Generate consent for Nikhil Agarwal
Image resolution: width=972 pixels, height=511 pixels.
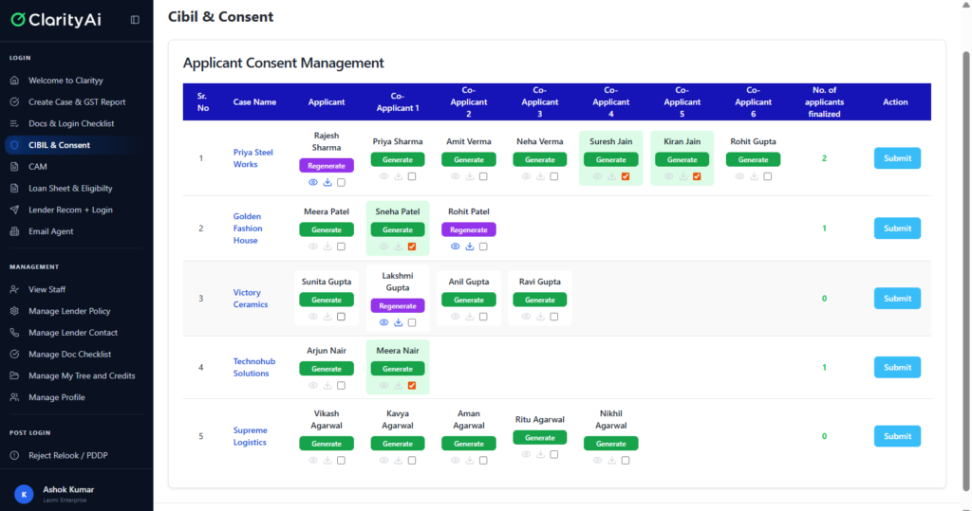click(611, 443)
